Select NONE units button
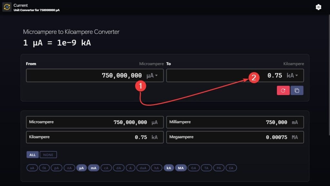The image size is (330, 186). 48,155
